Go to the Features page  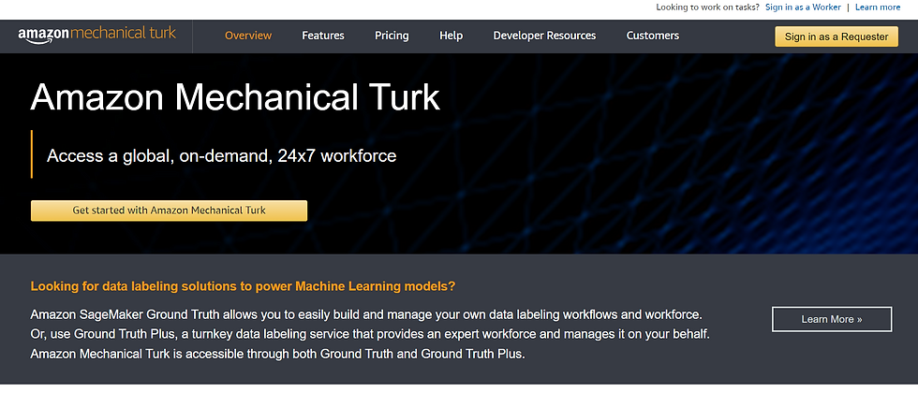pyautogui.click(x=323, y=36)
